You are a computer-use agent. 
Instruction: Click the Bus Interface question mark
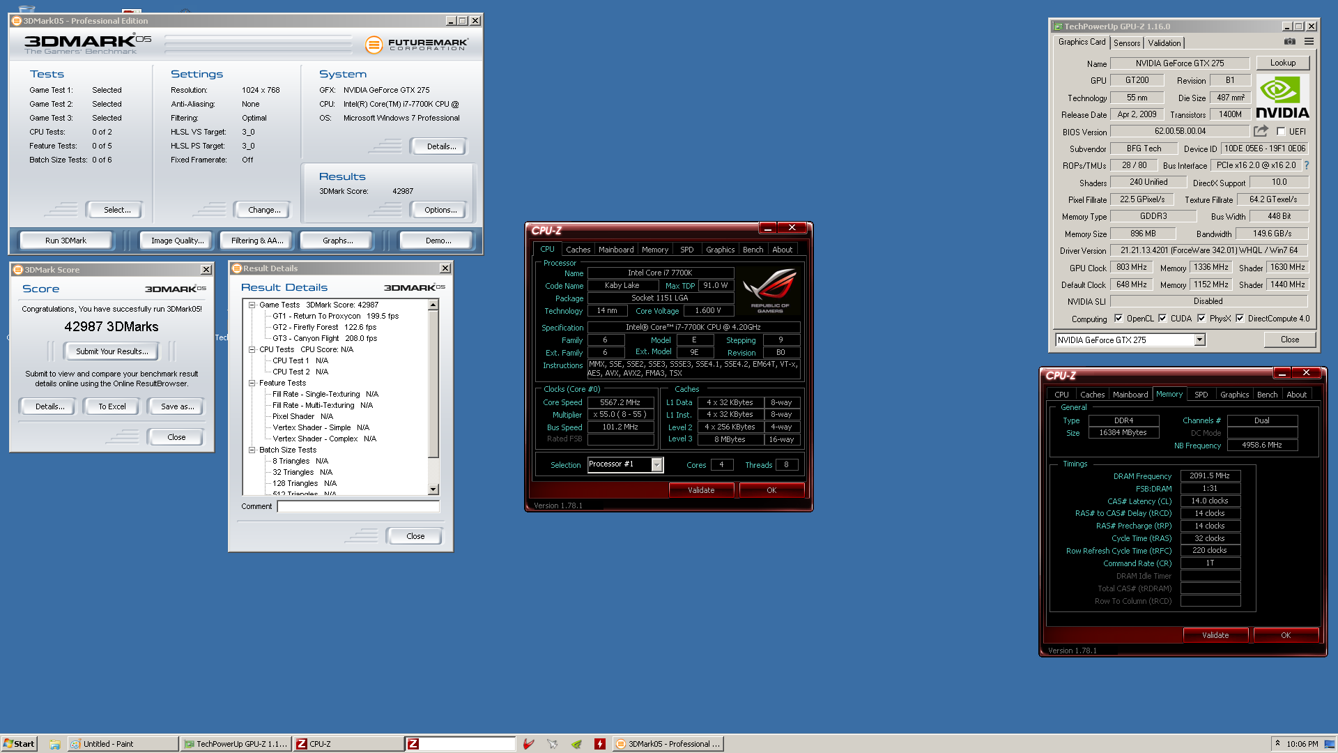coord(1307,165)
